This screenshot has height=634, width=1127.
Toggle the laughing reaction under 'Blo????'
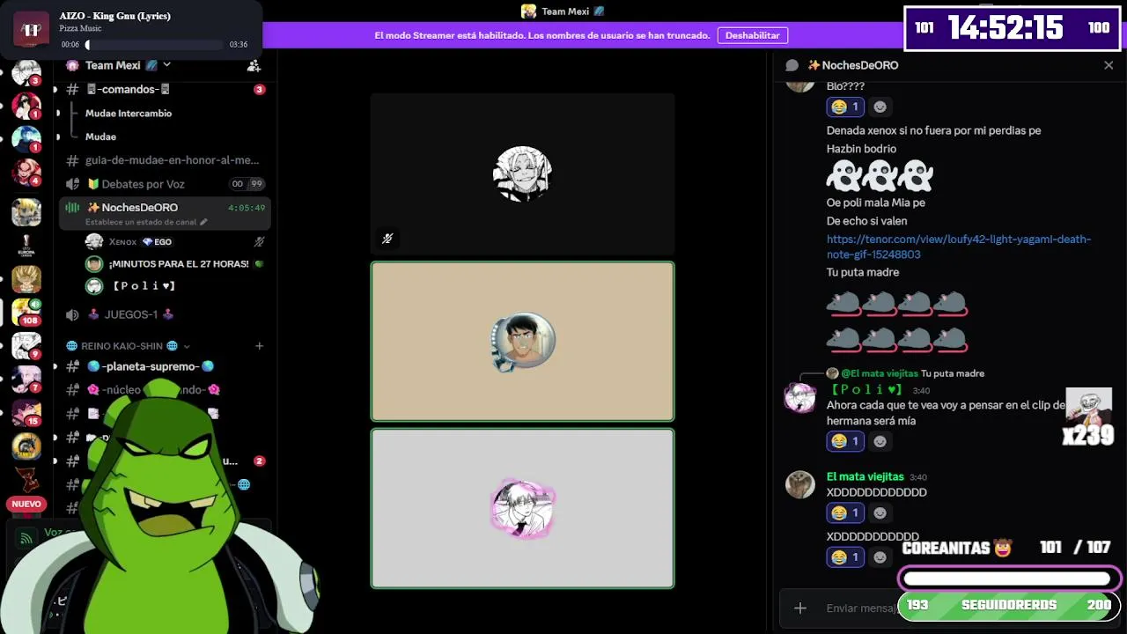(845, 107)
